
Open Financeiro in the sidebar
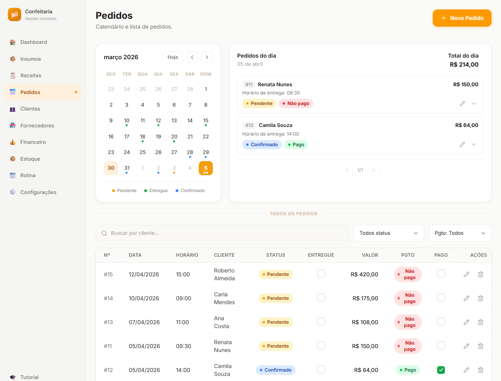coord(33,142)
